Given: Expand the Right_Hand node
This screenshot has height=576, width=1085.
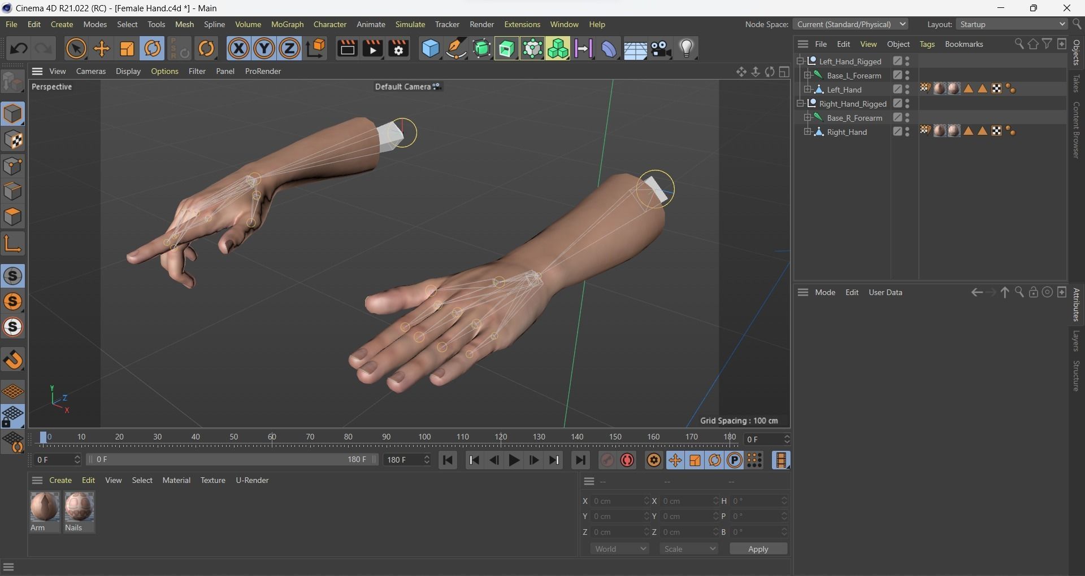Looking at the screenshot, I should click(807, 131).
